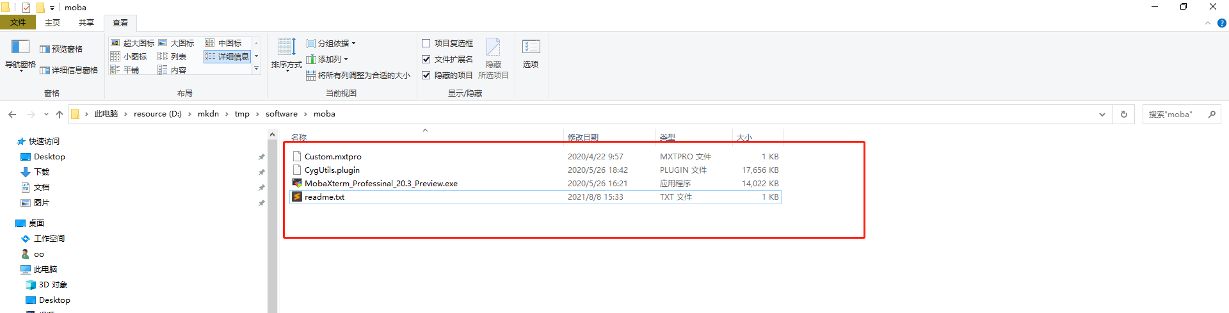The width and height of the screenshot is (1229, 313).
Task: Select Details (详细信息) layout
Action: pos(227,56)
